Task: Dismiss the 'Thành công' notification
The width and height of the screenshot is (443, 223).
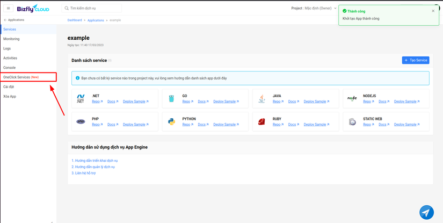Action: pyautogui.click(x=433, y=11)
